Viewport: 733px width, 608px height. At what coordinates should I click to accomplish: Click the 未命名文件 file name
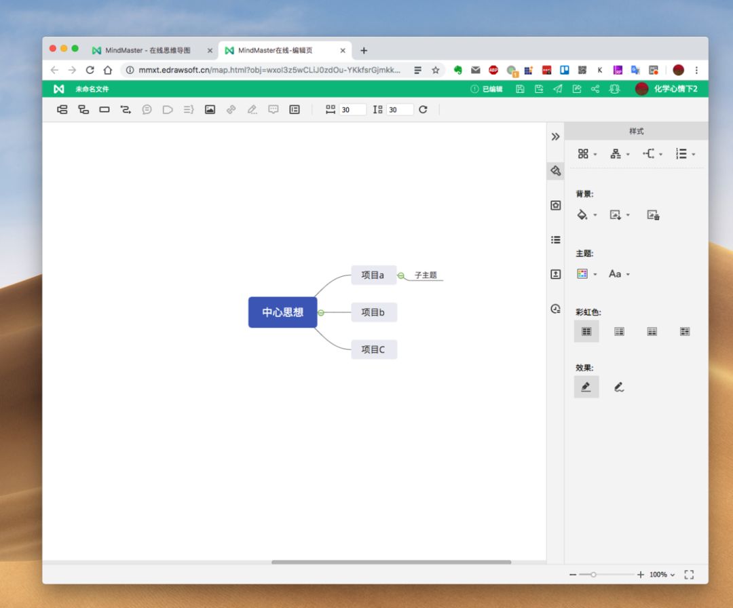click(92, 89)
